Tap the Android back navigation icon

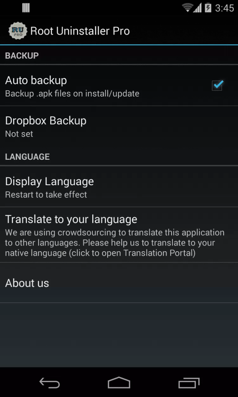[50, 383]
